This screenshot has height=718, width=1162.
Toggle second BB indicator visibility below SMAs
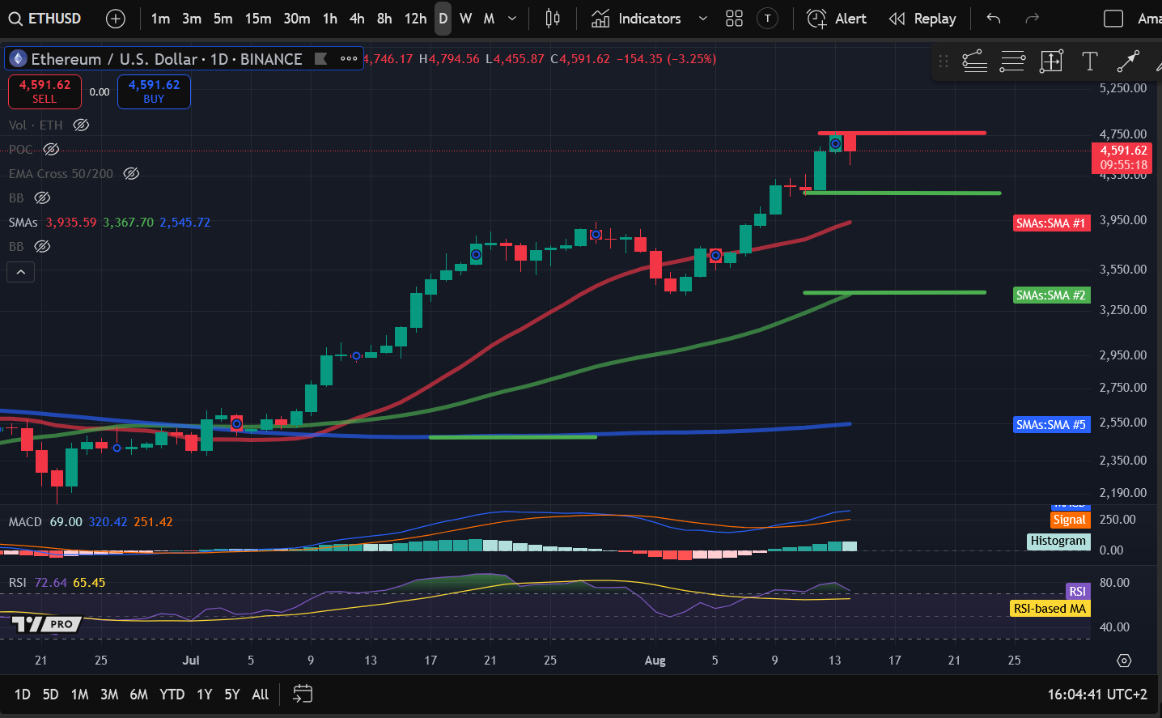(42, 246)
